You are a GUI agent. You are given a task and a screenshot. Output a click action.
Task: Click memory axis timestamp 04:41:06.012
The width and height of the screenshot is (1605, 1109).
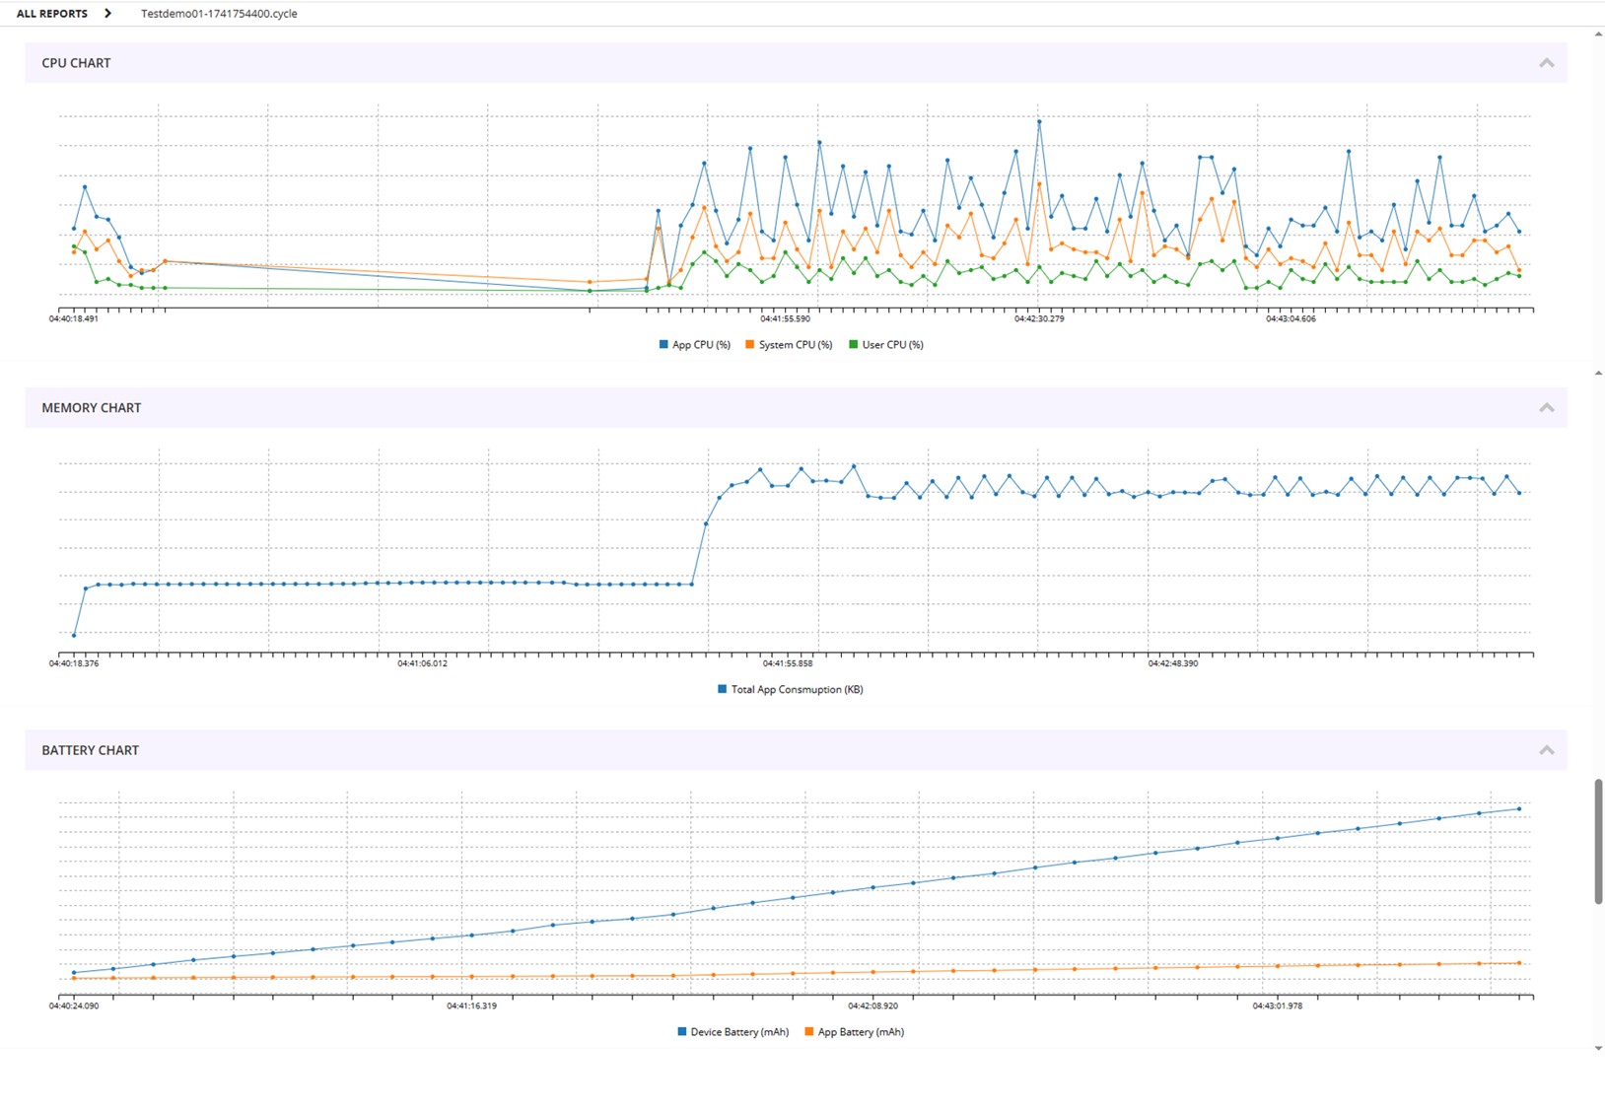pos(422,663)
